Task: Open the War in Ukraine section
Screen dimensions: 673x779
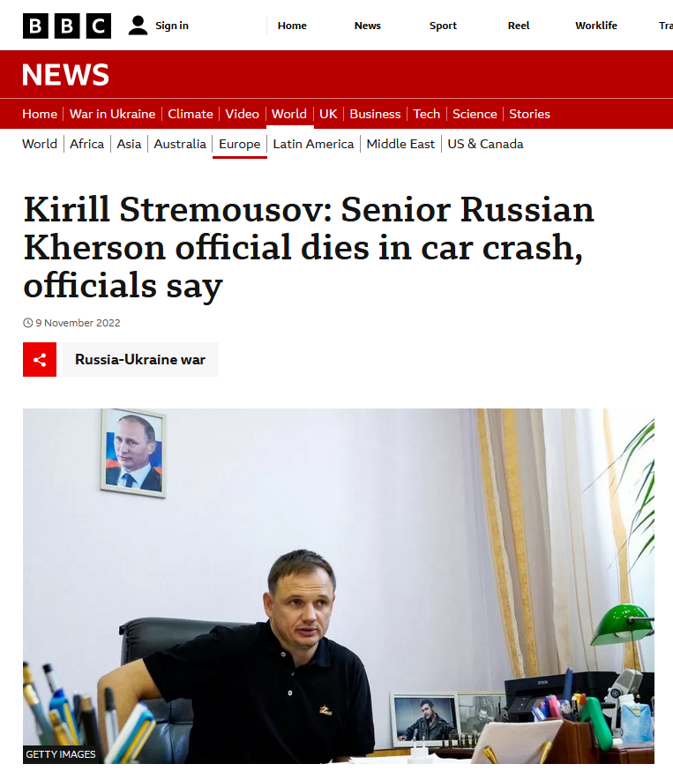Action: point(112,115)
